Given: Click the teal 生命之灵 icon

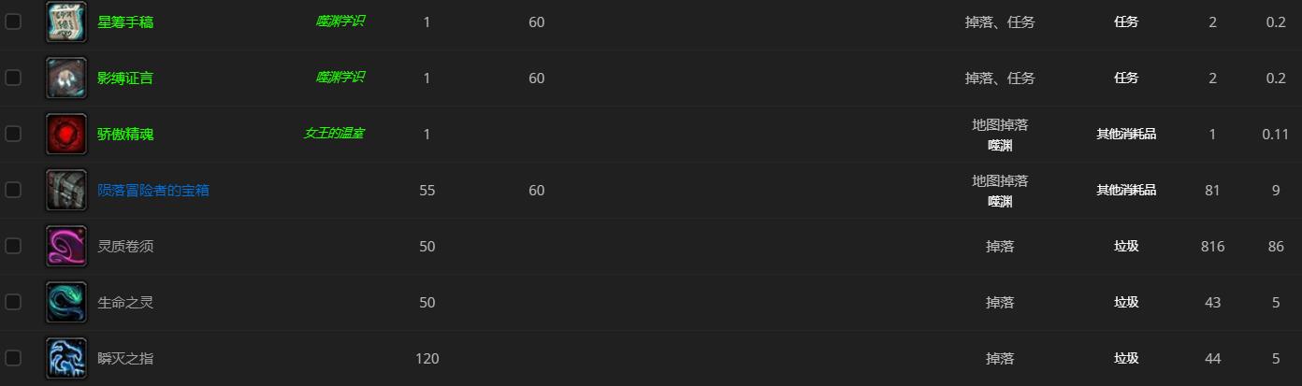Looking at the screenshot, I should [x=66, y=302].
